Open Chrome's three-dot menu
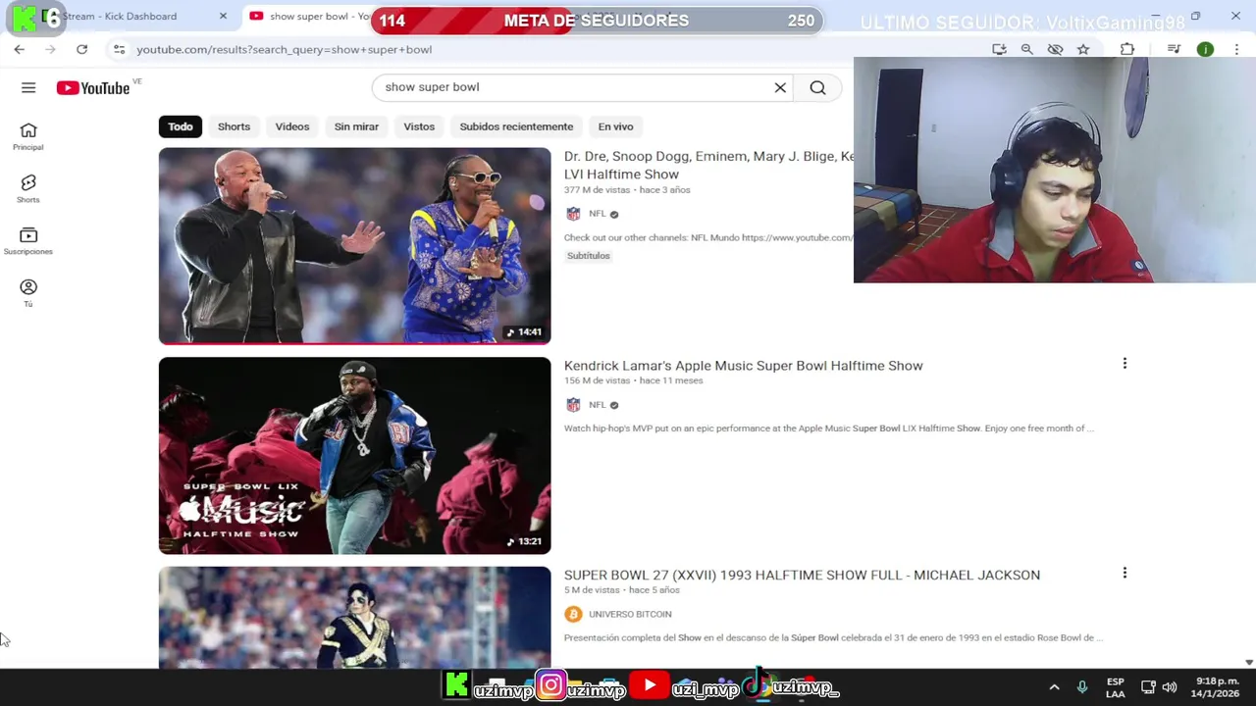1256x706 pixels. point(1235,49)
